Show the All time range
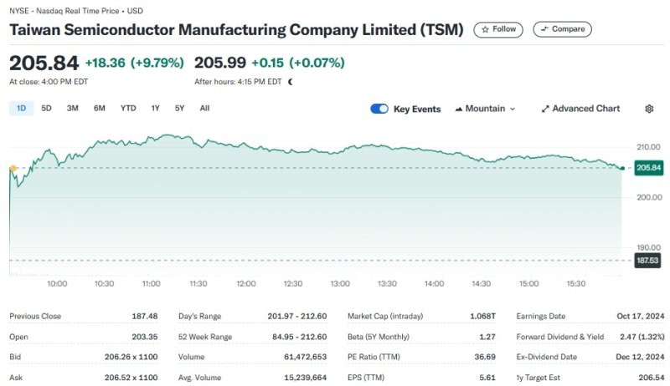This screenshot has width=670, height=386. click(x=204, y=108)
